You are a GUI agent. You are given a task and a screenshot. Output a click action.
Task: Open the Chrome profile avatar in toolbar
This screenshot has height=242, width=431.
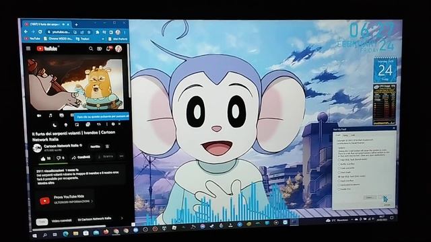click(x=118, y=32)
